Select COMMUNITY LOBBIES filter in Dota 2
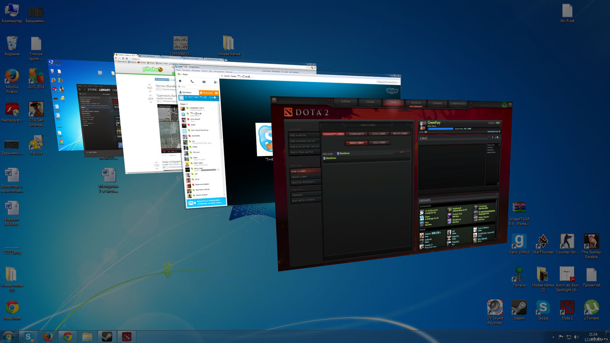610x343 pixels. coord(333,134)
